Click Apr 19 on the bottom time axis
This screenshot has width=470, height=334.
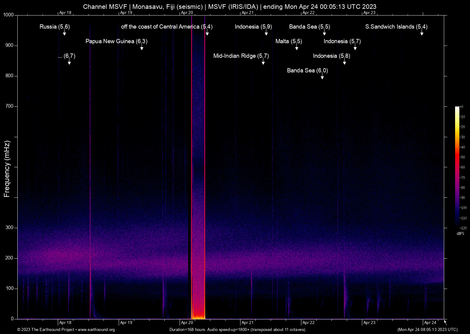126,323
